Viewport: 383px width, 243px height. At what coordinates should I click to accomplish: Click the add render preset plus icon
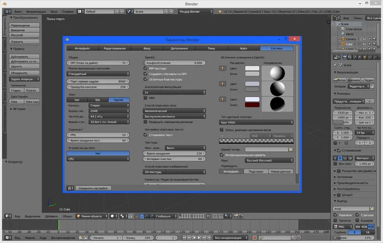pos(367,101)
